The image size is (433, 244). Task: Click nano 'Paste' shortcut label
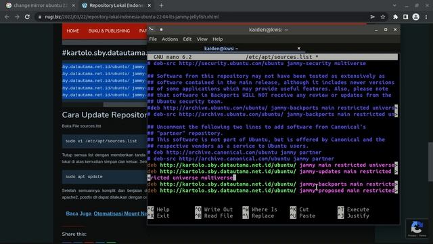pos(307,216)
